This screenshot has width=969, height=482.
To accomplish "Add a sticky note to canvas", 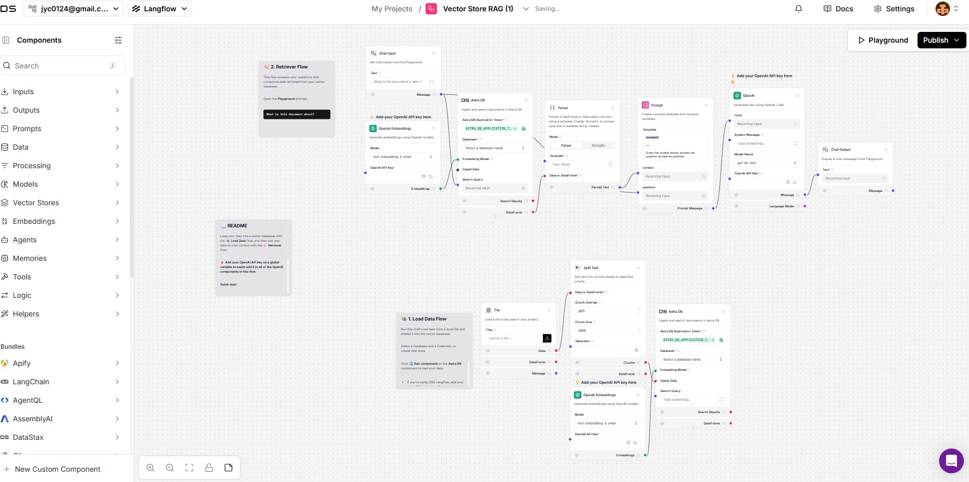I will (x=228, y=468).
